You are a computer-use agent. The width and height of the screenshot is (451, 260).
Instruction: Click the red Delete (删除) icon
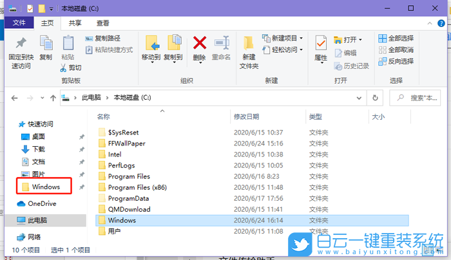pyautogui.click(x=199, y=48)
